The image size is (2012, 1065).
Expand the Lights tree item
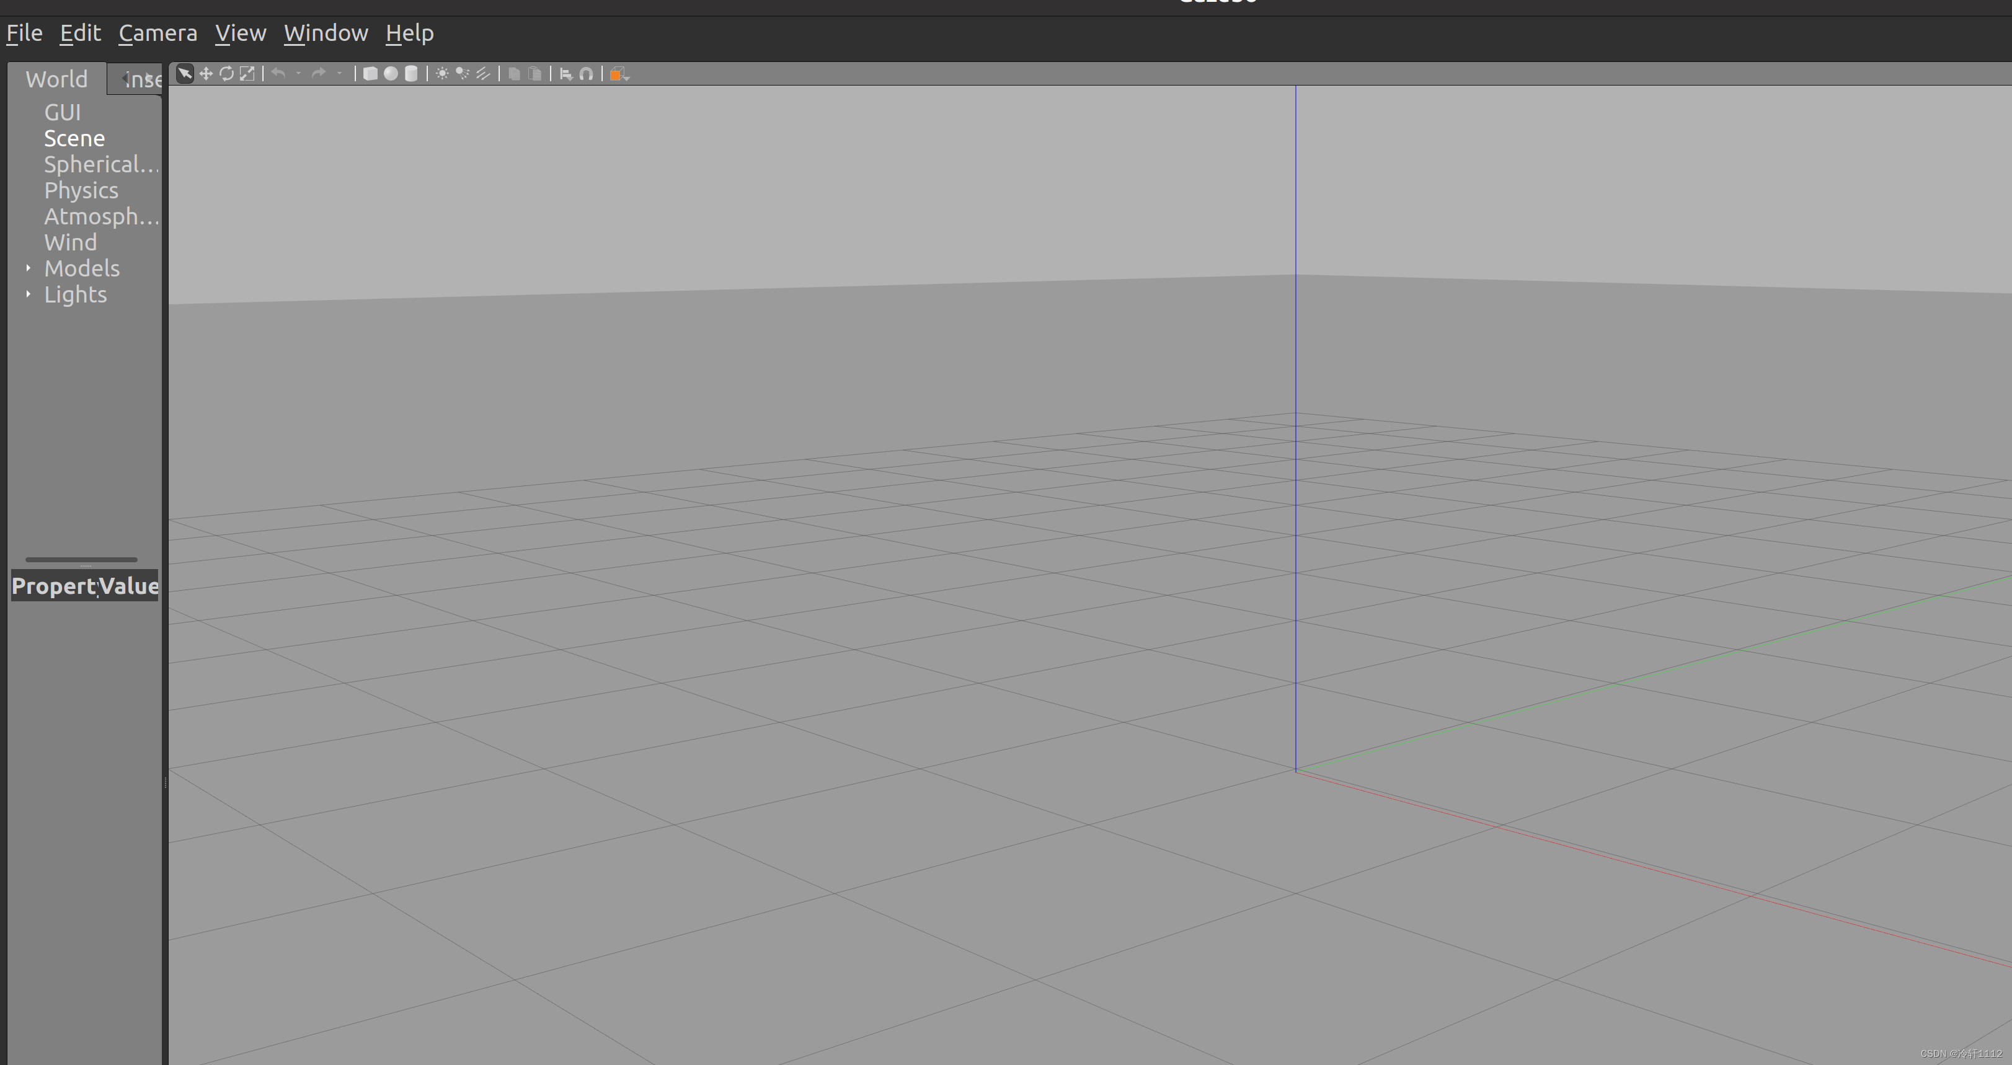28,294
